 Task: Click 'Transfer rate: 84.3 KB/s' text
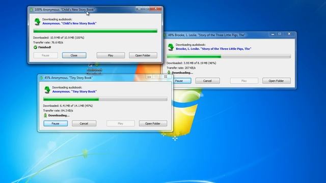tap(58, 111)
